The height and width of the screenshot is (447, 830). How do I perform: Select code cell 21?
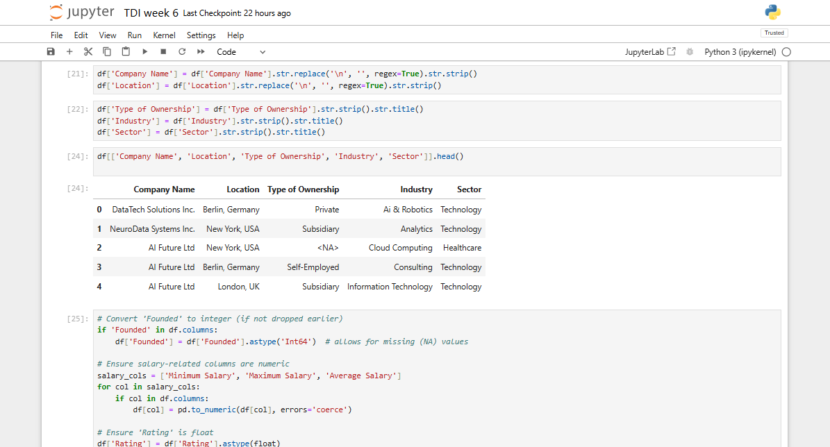437,79
